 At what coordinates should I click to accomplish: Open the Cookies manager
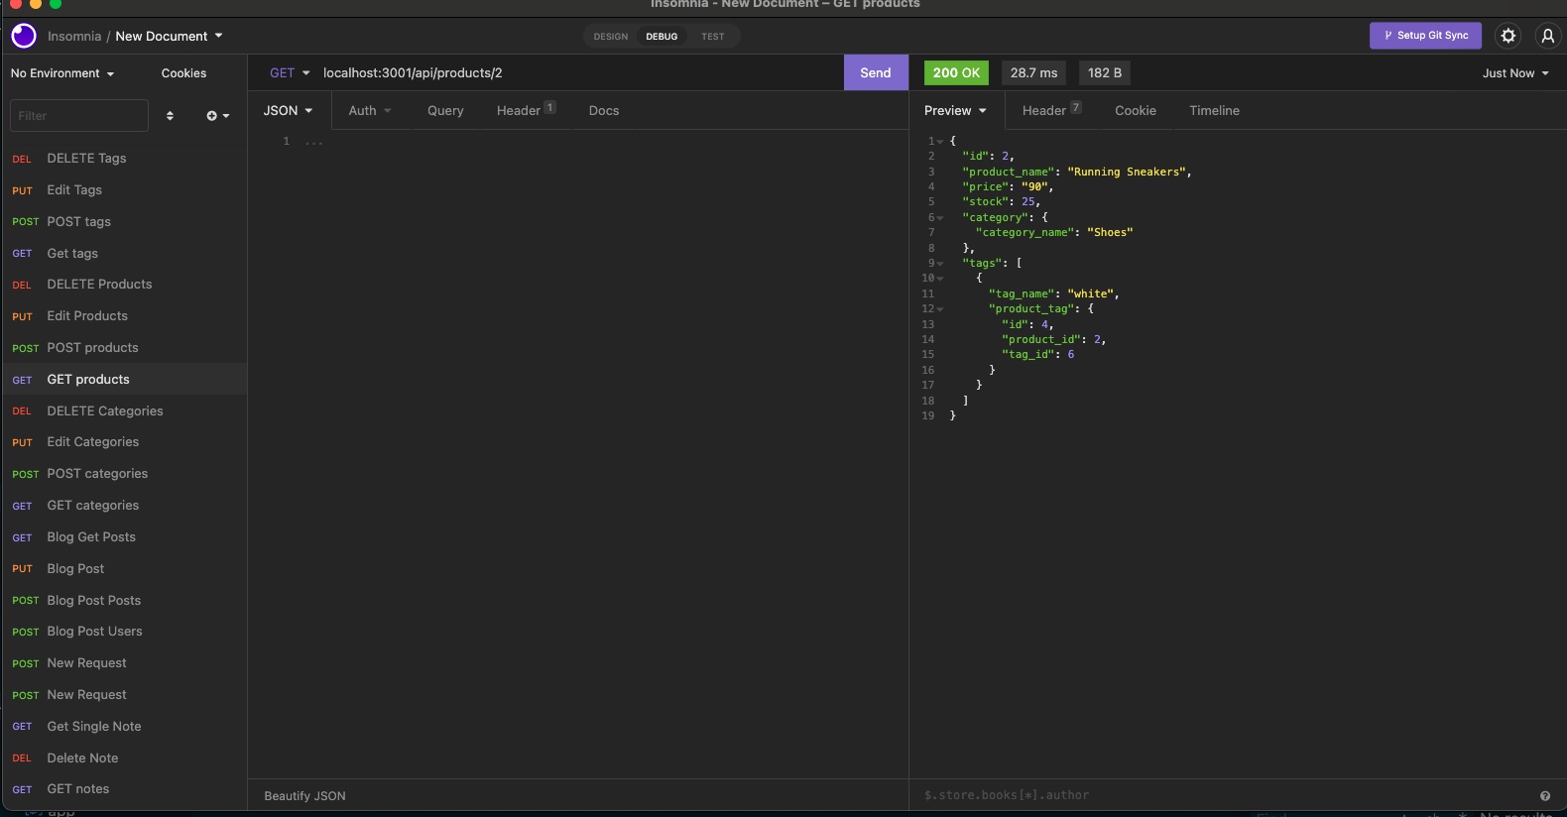click(x=184, y=73)
